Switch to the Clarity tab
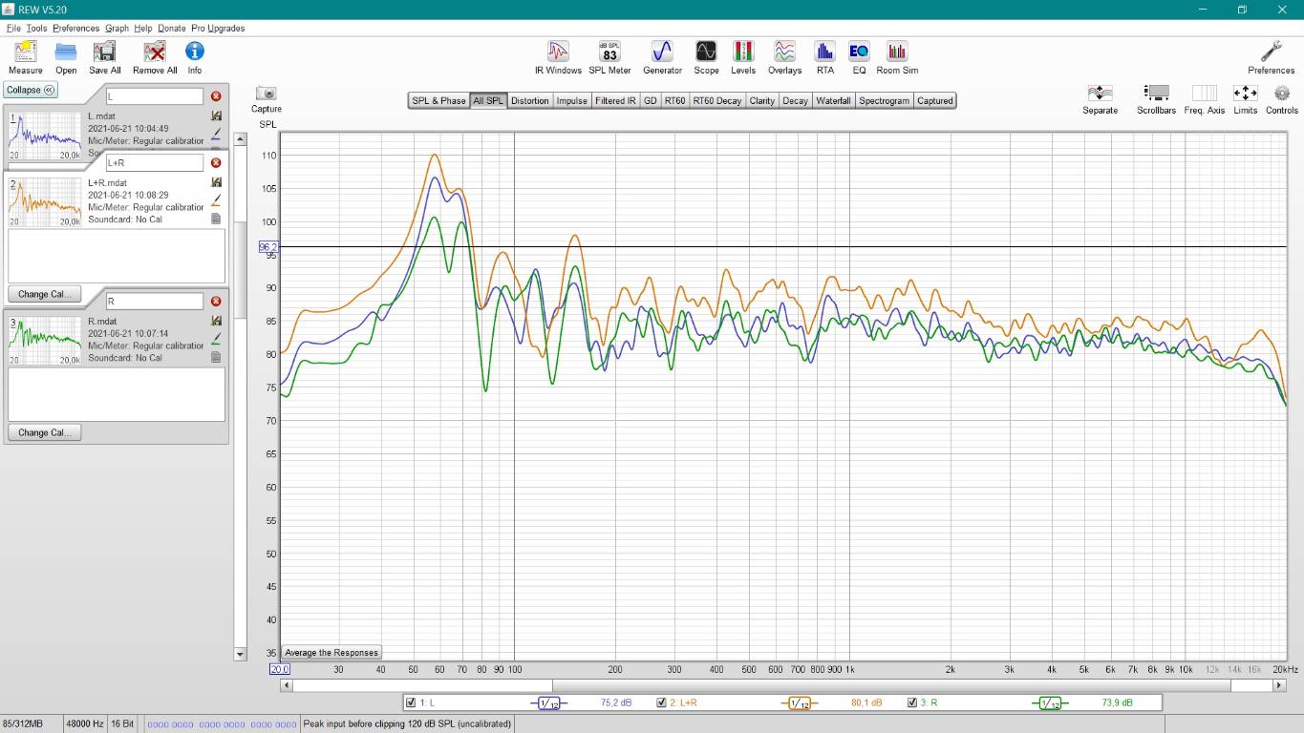Screen dimensions: 1304x733 (762, 101)
